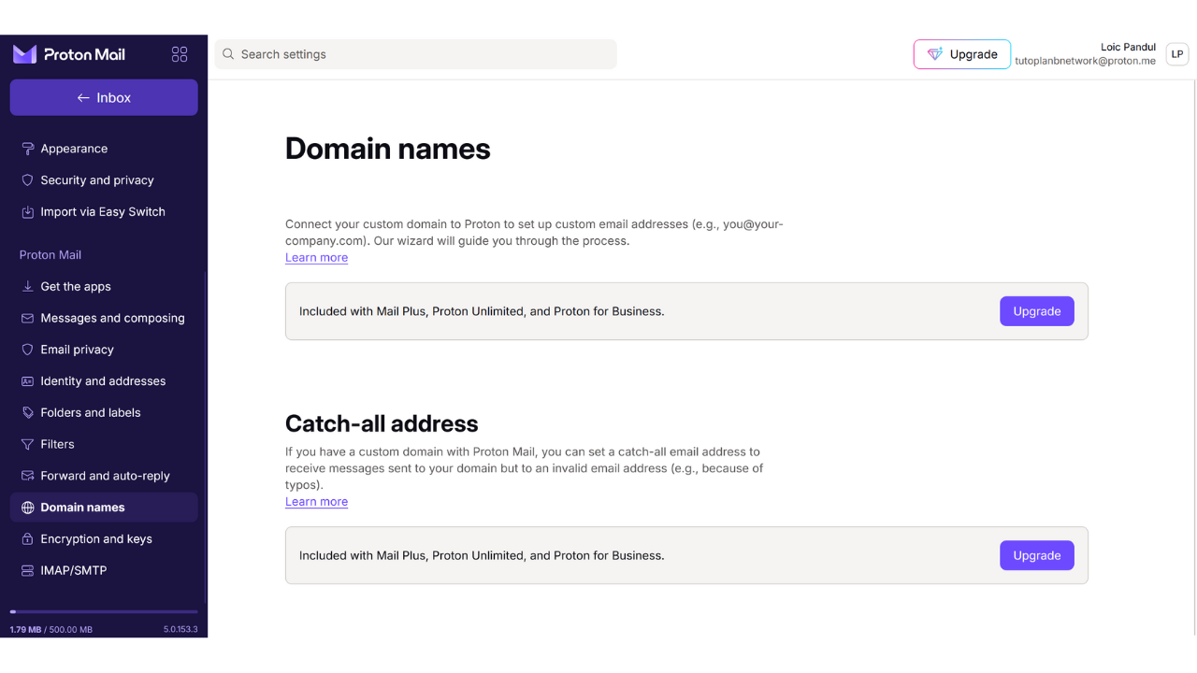Open IMAP/SMTP settings page
The width and height of the screenshot is (1197, 673).
click(74, 570)
